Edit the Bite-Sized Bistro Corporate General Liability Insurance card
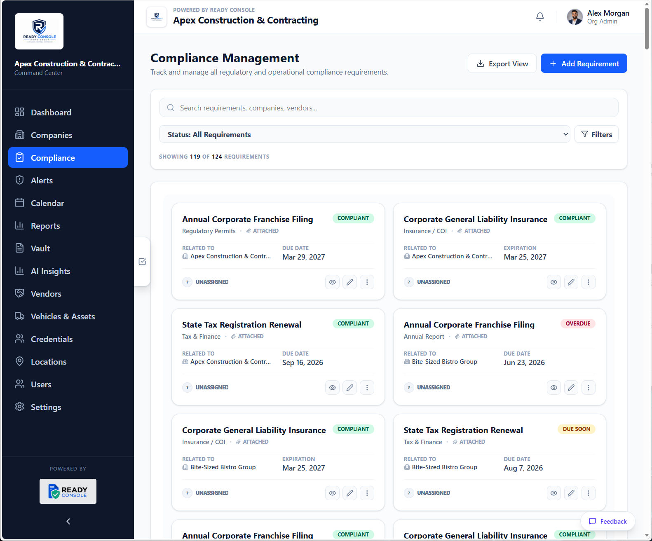Image resolution: width=652 pixels, height=541 pixels. pyautogui.click(x=349, y=493)
